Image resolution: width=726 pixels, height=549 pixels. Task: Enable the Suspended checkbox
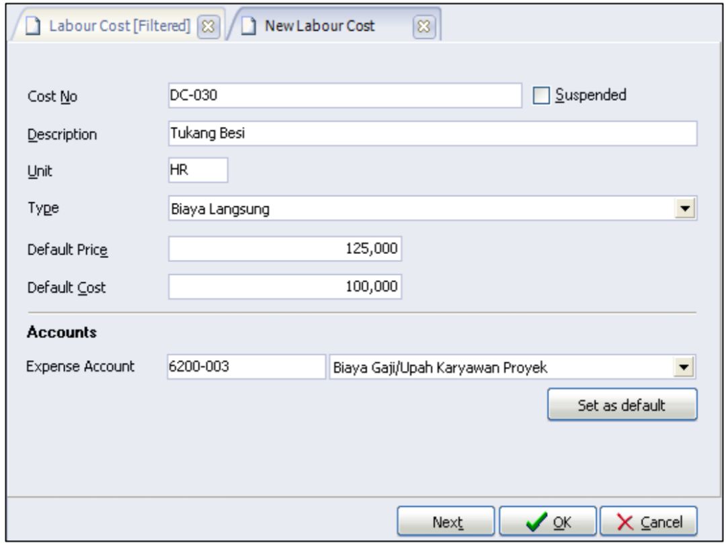pos(540,96)
